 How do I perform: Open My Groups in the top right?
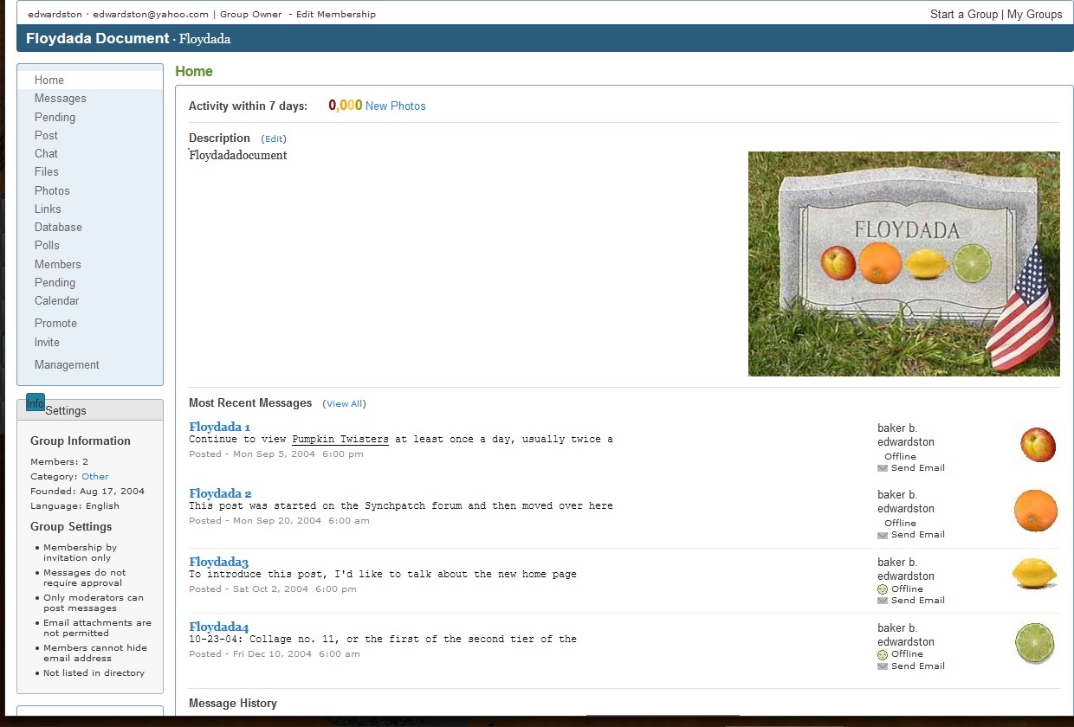[1034, 15]
